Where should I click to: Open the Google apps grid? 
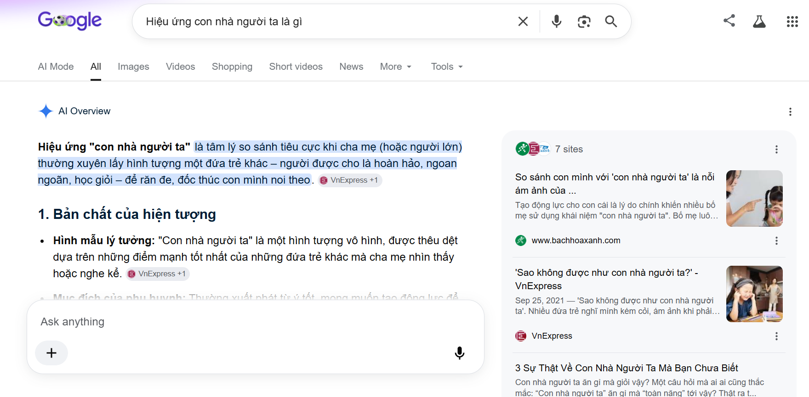[x=792, y=22]
